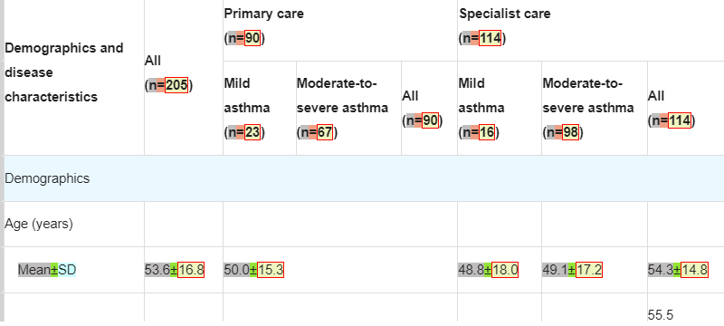Click the 17.2 SD annotation box
Screen dimensions: 724x326
coord(589,270)
